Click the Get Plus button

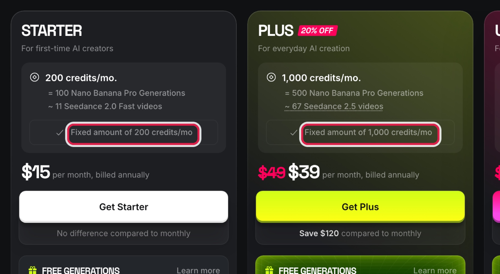[x=360, y=206]
